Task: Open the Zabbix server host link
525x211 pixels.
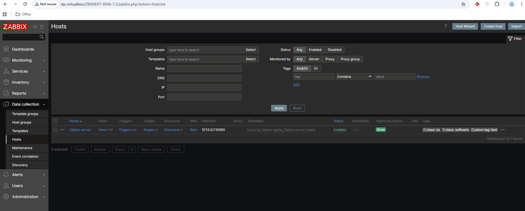Action: coord(80,130)
